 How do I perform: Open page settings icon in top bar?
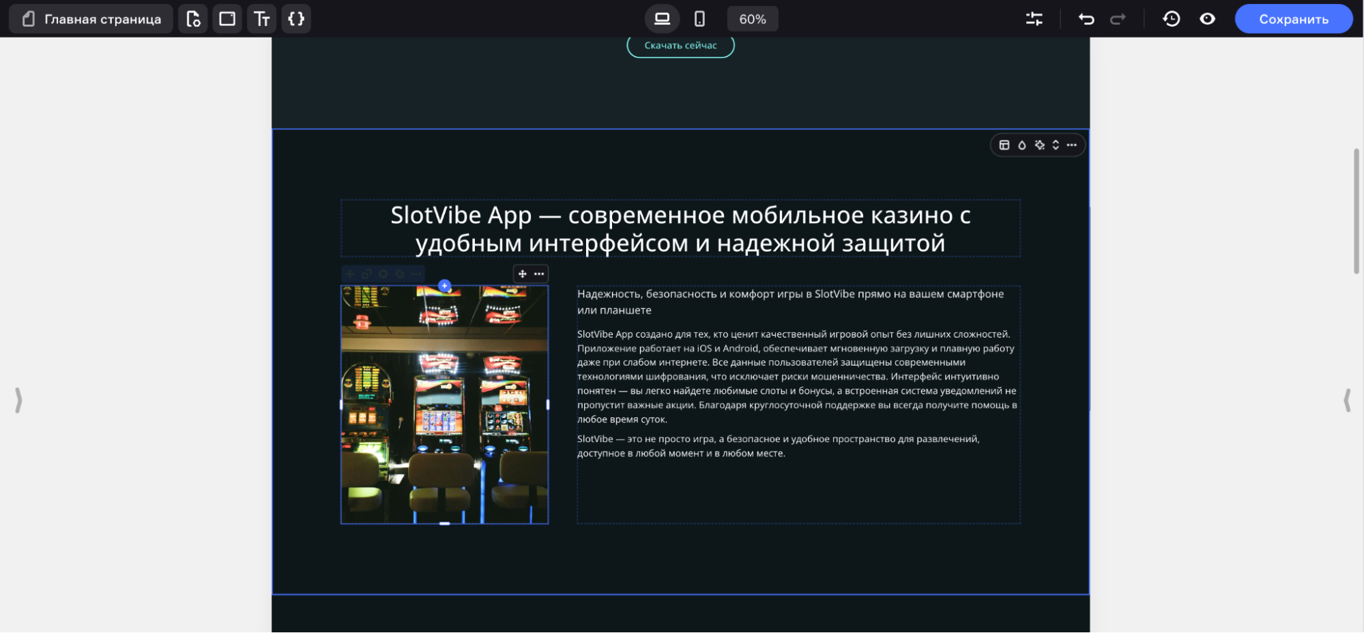coord(193,19)
